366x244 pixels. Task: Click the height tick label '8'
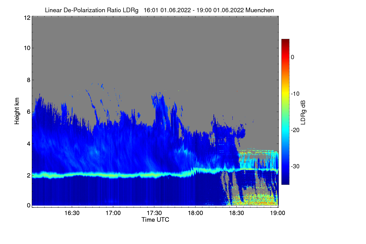pyautogui.click(x=28, y=80)
